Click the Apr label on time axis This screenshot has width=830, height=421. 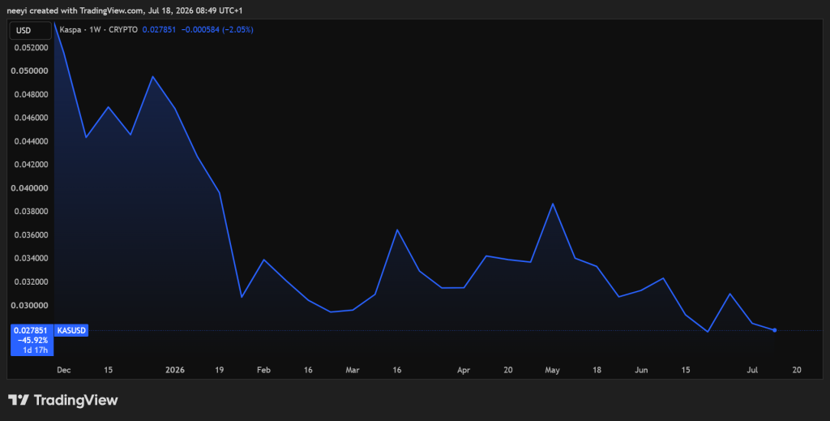(x=464, y=370)
